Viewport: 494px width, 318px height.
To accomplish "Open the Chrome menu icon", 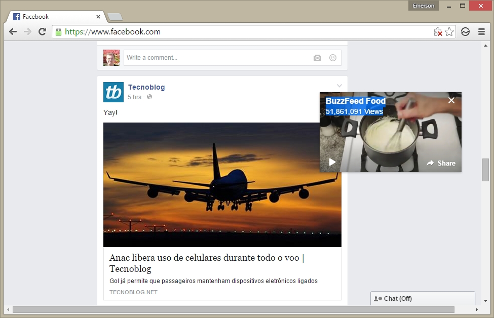I will (481, 31).
